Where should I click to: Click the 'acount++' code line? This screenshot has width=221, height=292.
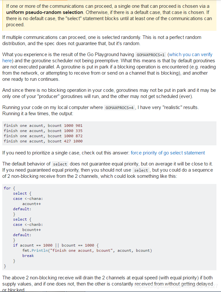coord(31,204)
